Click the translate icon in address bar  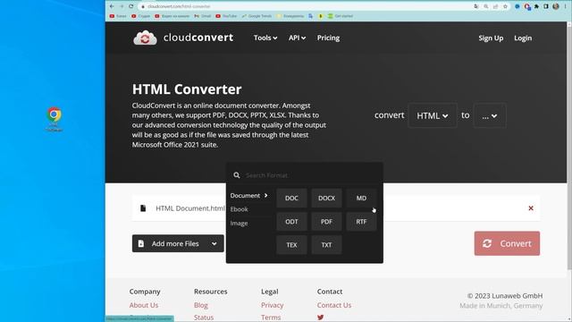476,6
